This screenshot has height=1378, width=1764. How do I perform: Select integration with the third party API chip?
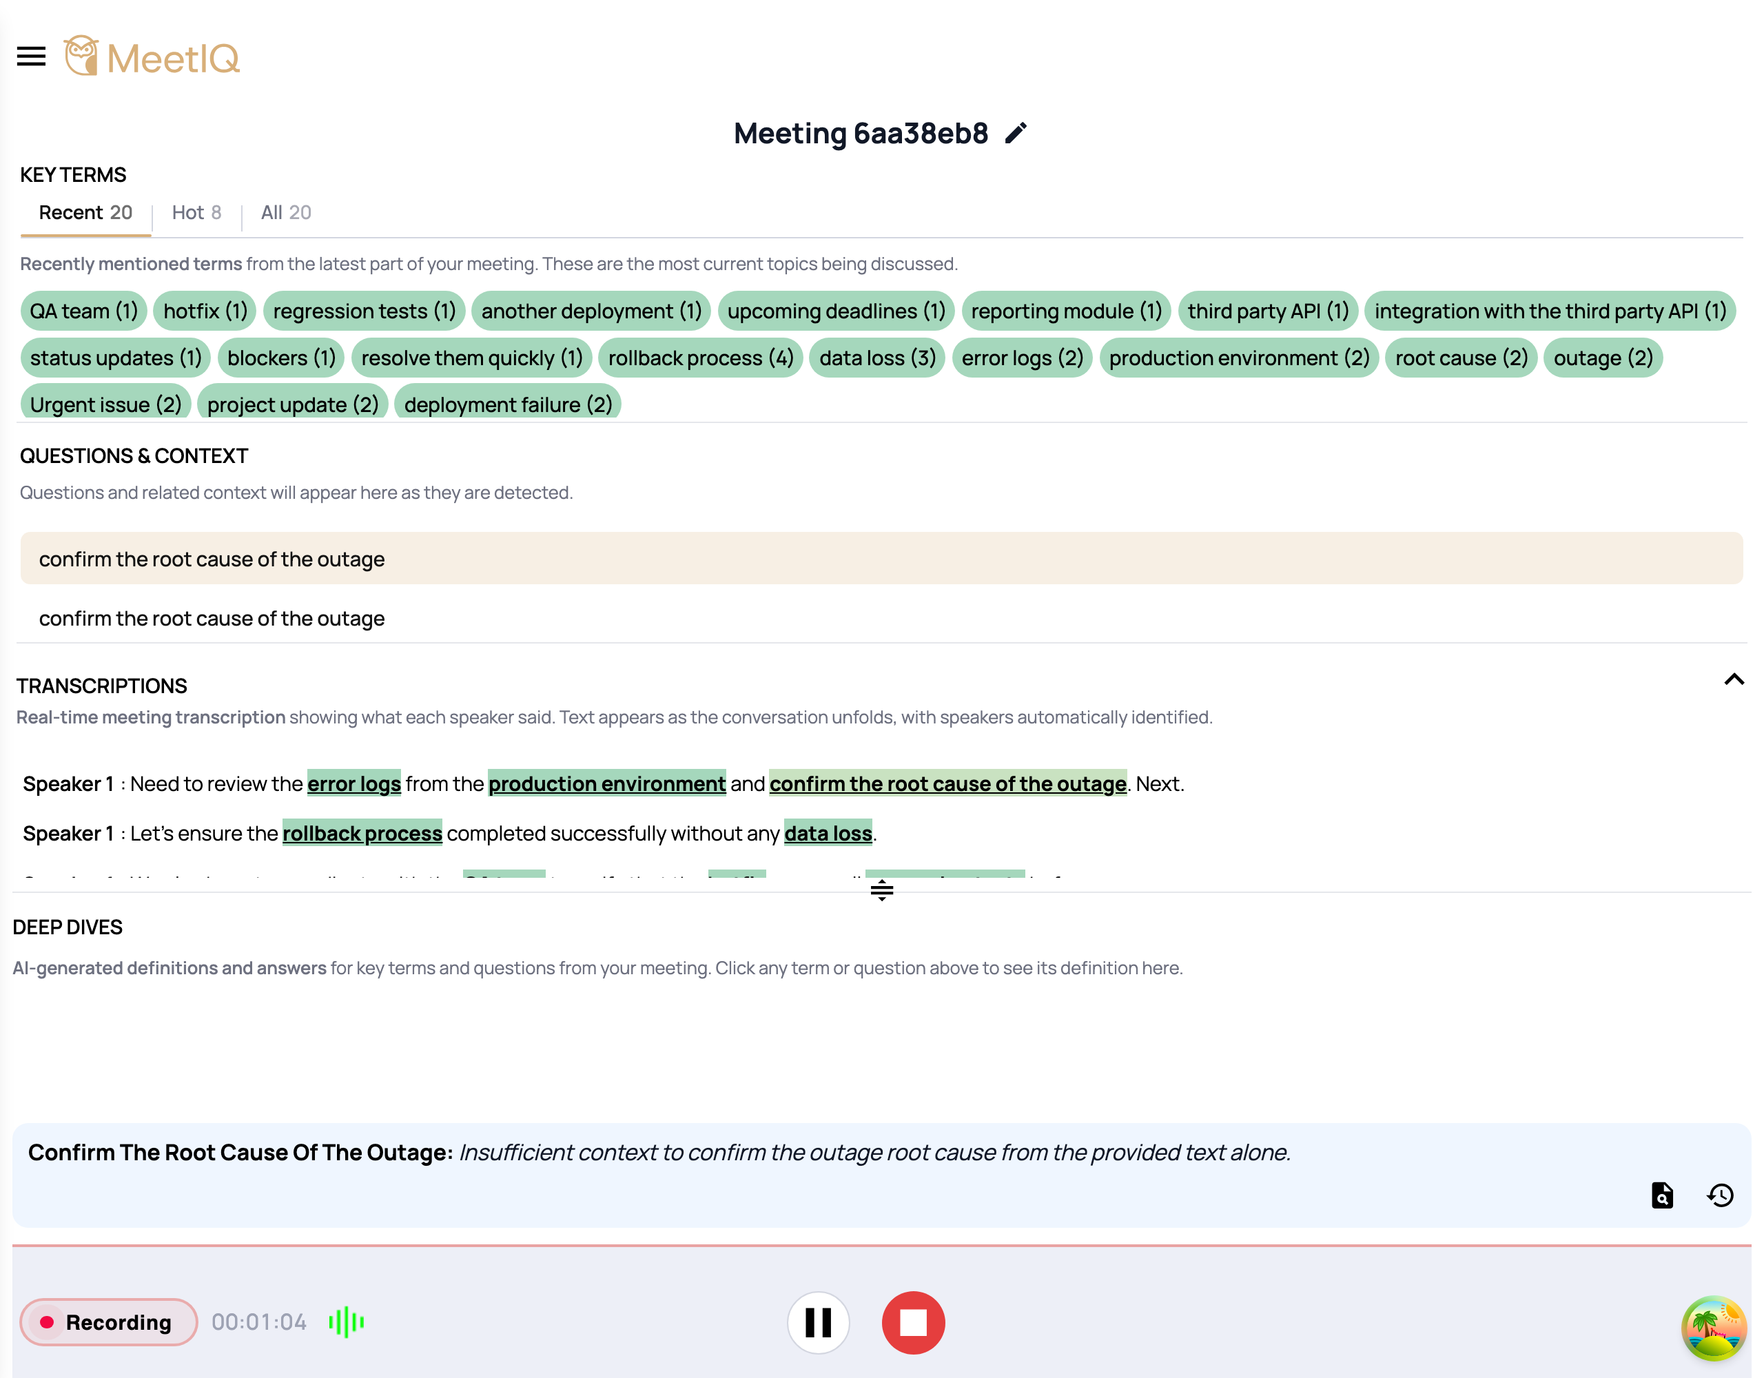[x=1550, y=311]
